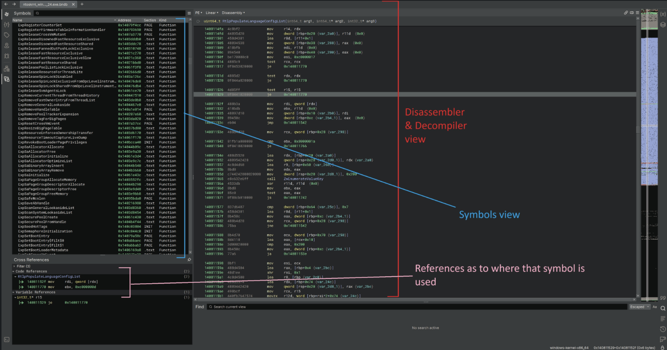Select the ntoskrnl .bndb file tab
Image resolution: width=667 pixels, height=350 pixels.
pyautogui.click(x=49, y=4)
